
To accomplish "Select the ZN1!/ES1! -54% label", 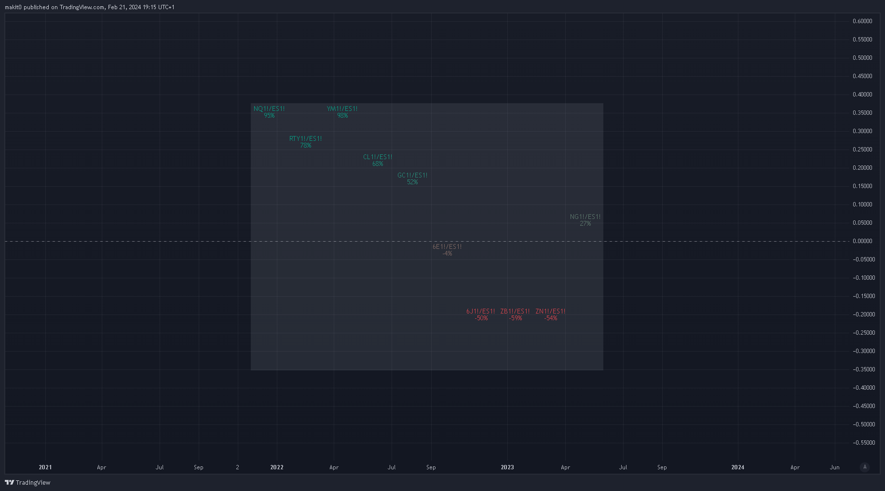I will (550, 314).
